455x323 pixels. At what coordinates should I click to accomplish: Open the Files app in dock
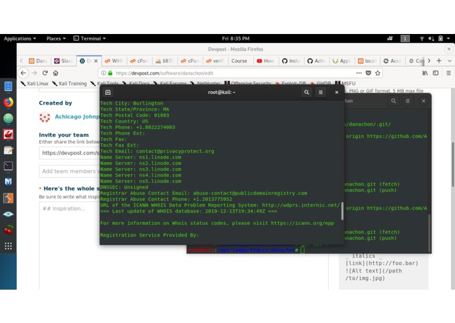[8, 86]
